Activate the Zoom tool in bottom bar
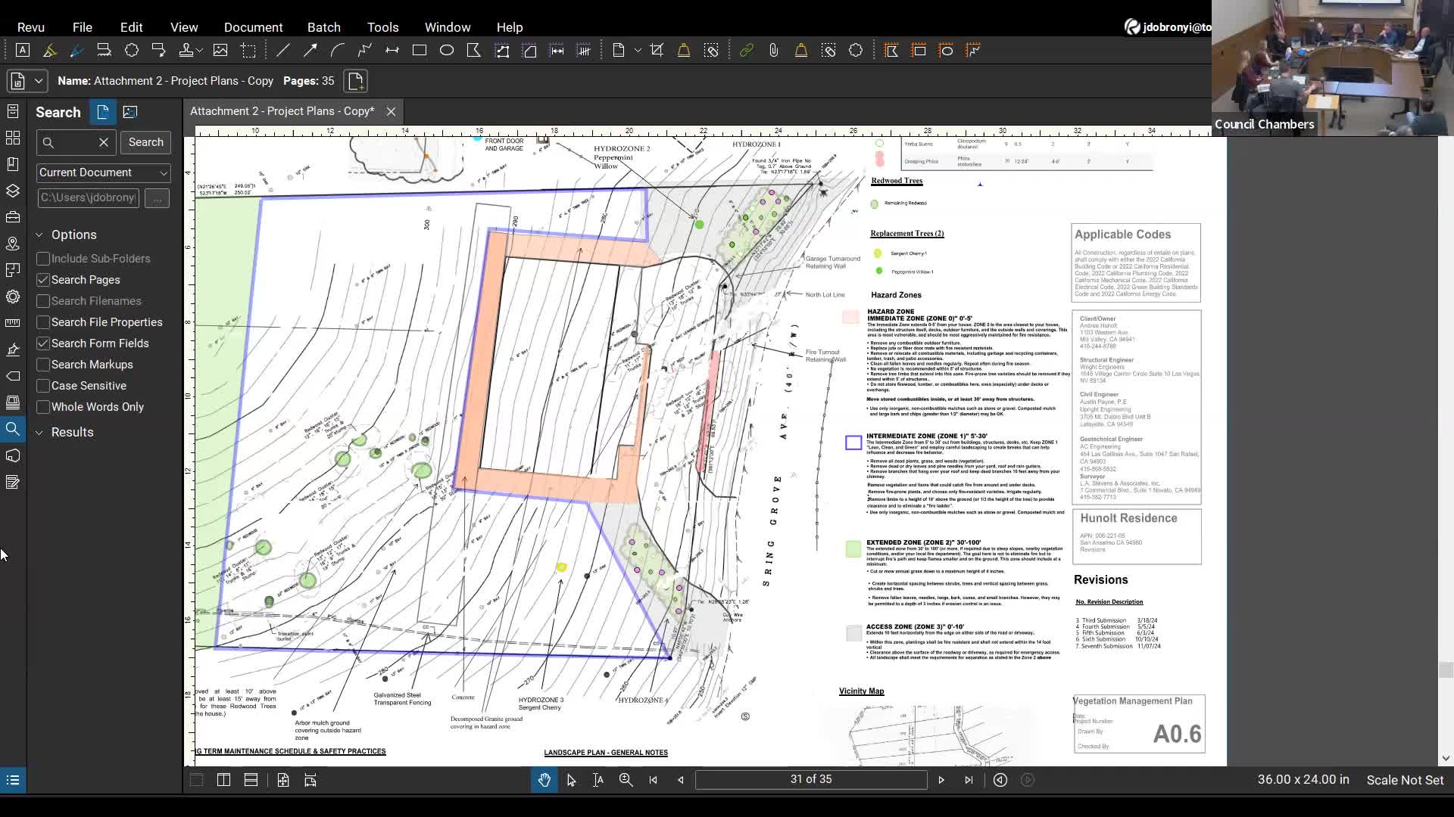This screenshot has width=1454, height=817. 626,780
